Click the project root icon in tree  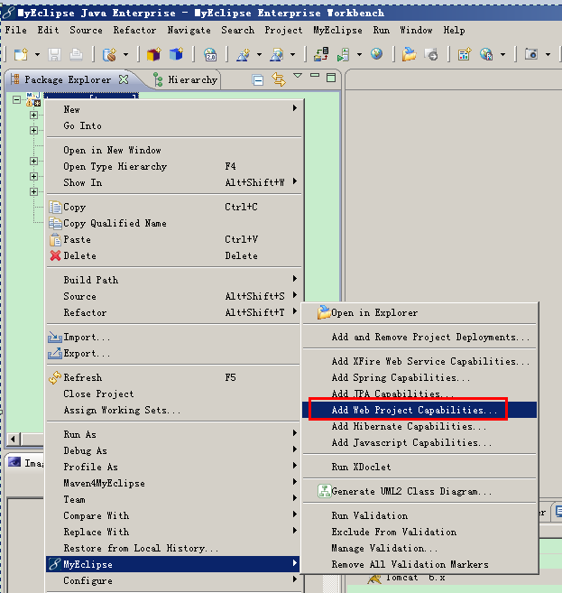point(33,99)
